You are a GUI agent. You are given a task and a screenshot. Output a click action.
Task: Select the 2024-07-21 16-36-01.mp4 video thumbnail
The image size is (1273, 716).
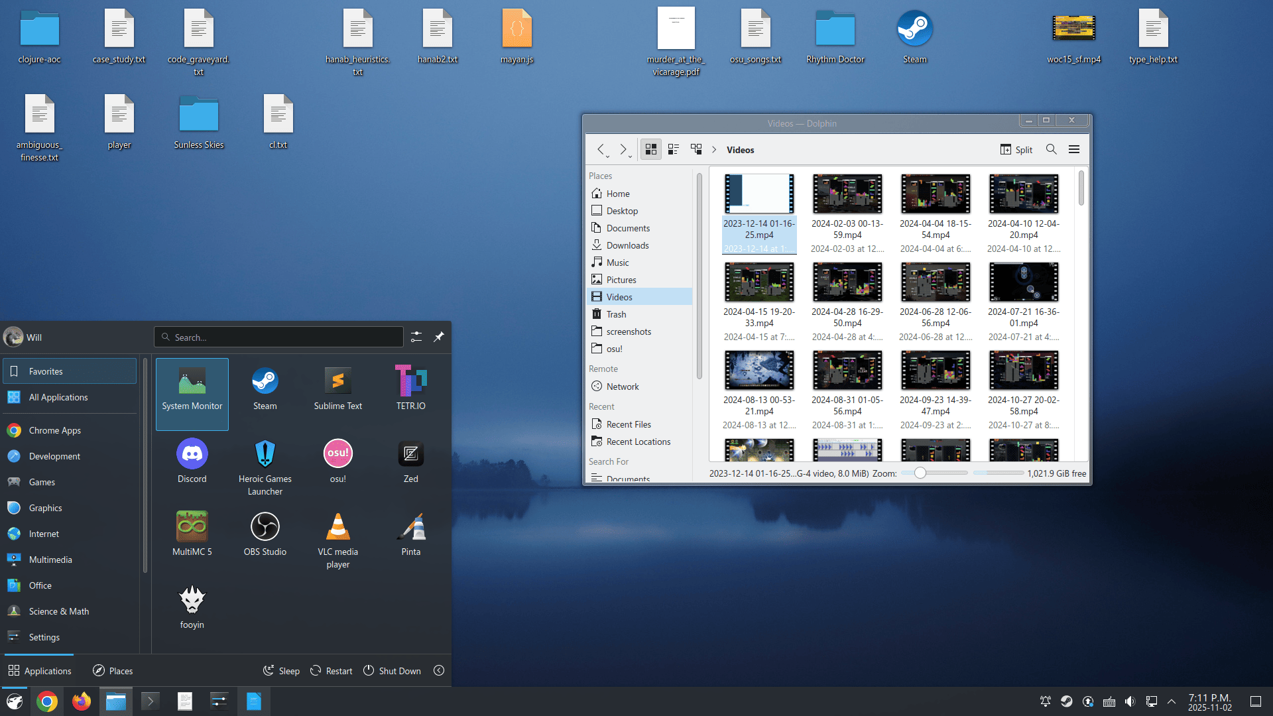pyautogui.click(x=1024, y=282)
